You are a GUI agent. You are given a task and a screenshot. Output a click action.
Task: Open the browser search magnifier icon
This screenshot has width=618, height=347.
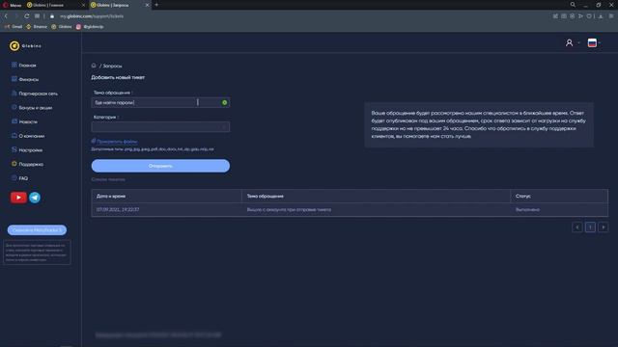[573, 5]
